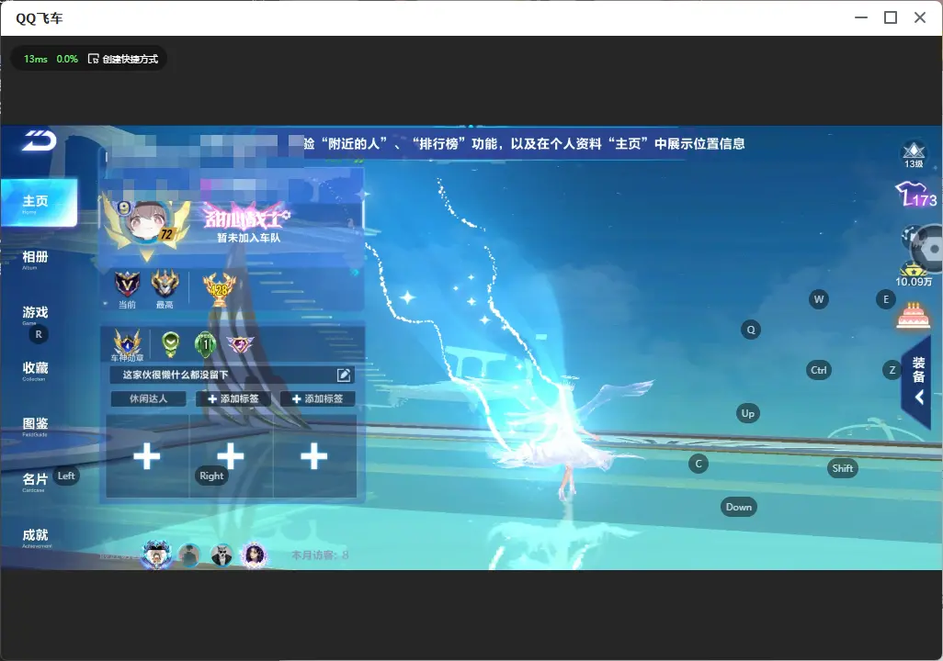This screenshot has width=943, height=661.
Task: Click the birthday cake icon
Action: coord(913,316)
